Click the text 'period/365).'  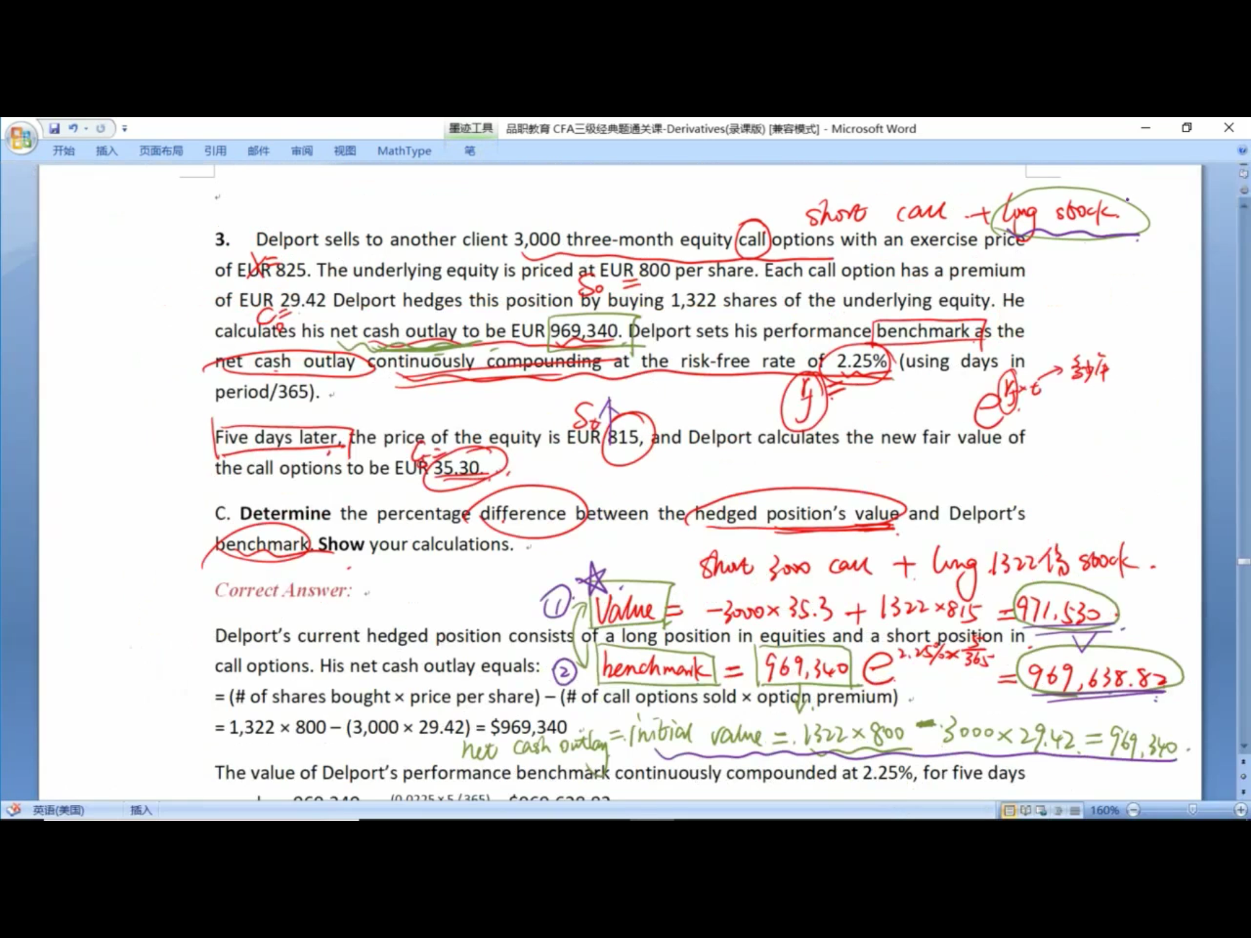click(267, 391)
